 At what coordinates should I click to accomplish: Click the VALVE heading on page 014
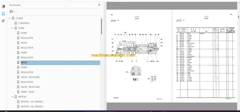click(206, 18)
